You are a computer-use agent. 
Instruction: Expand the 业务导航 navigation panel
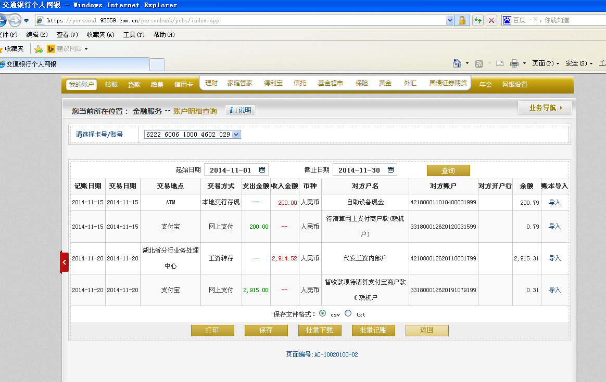[x=545, y=108]
